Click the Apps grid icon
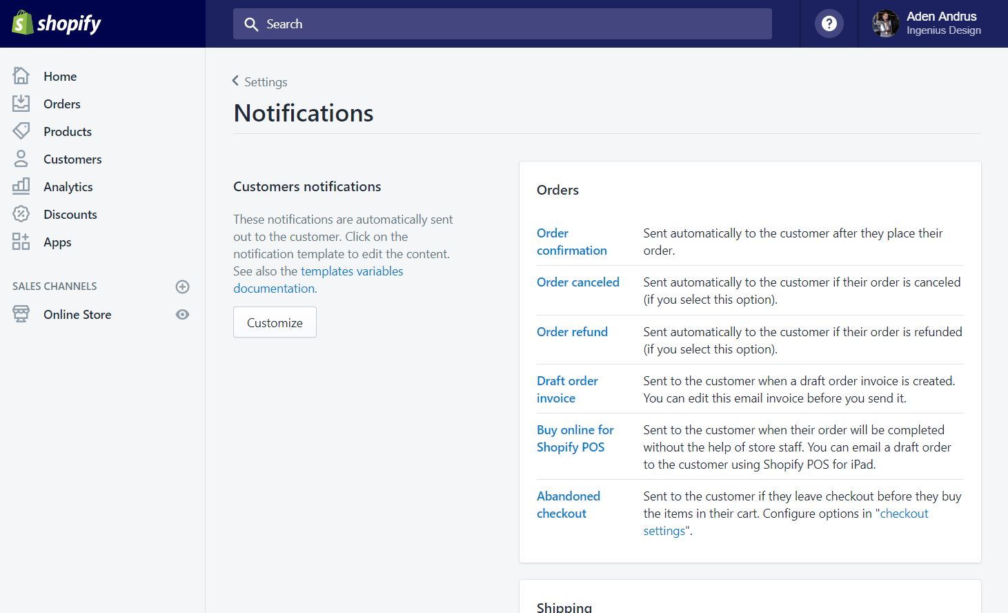The height and width of the screenshot is (613, 1008). 21,242
